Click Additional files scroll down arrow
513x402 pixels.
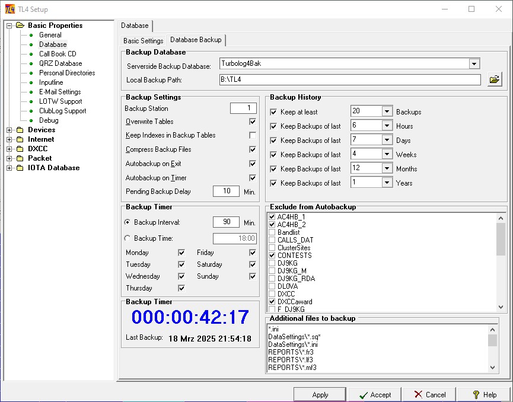[492, 368]
